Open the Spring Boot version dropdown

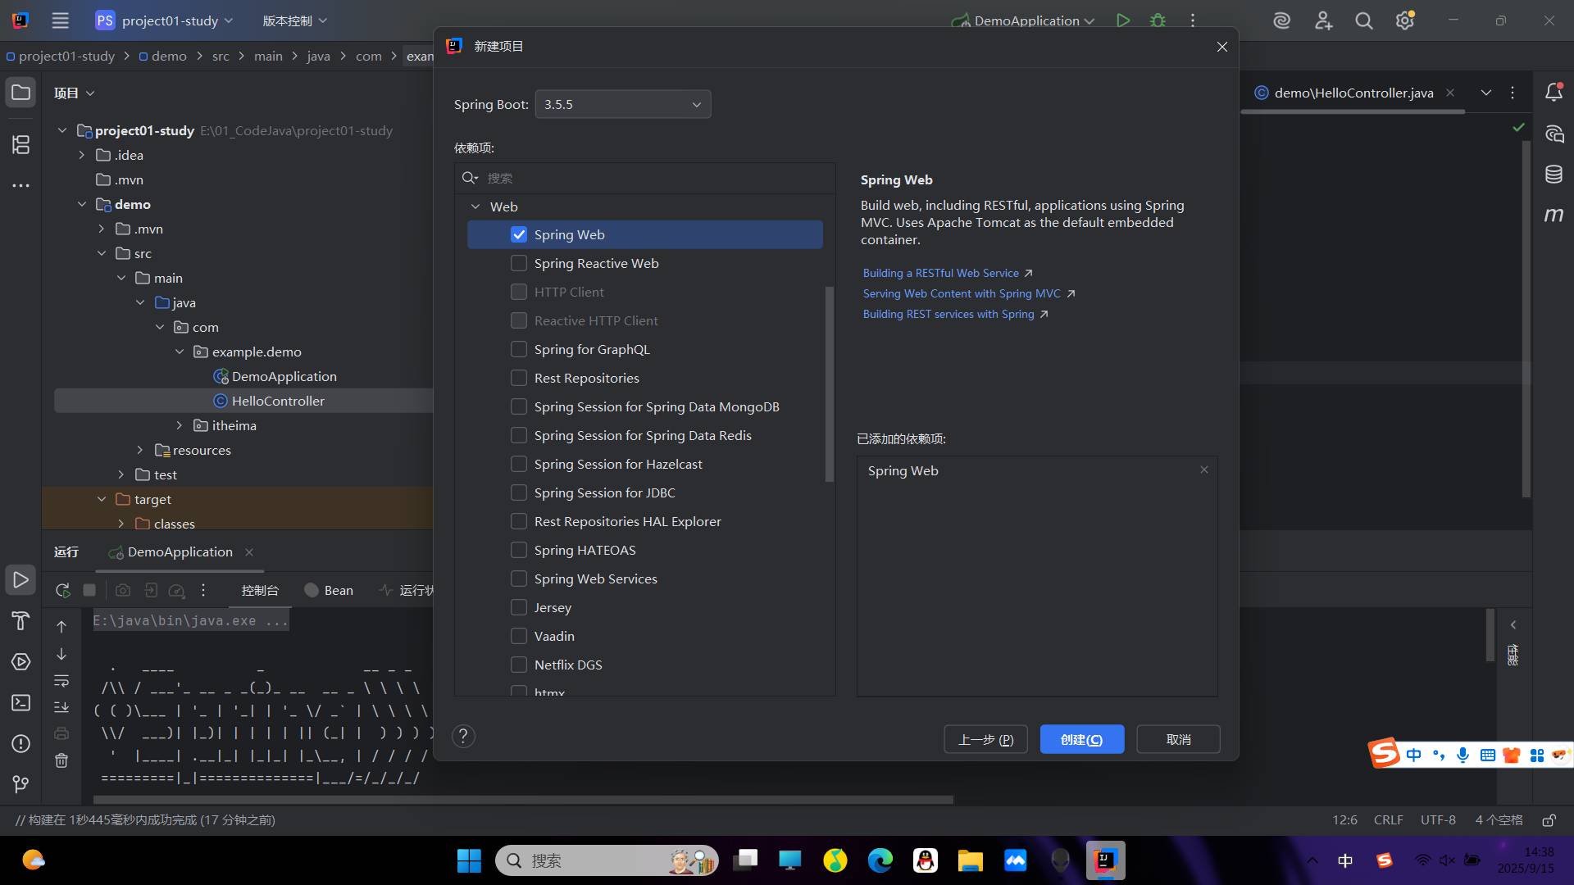coord(623,105)
